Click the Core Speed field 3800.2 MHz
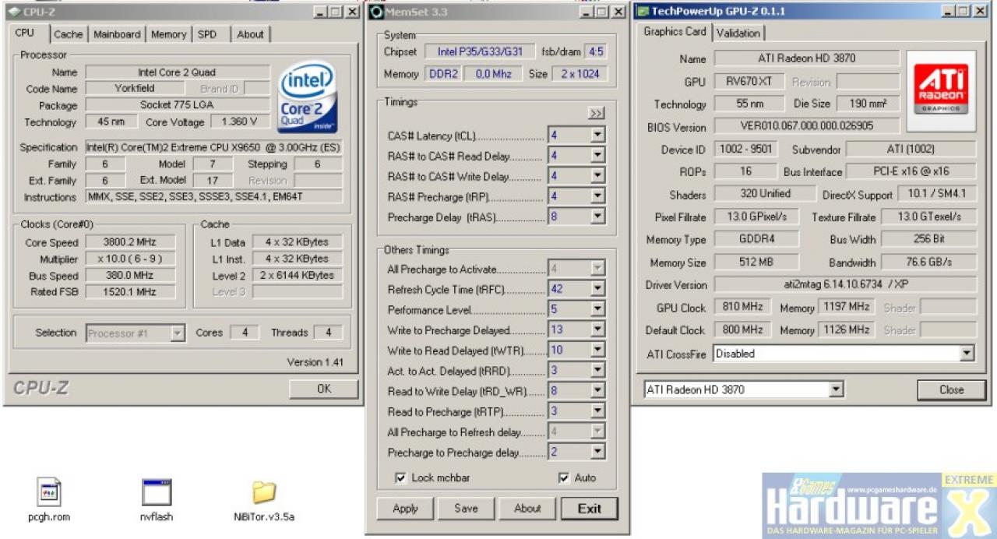 pos(130,243)
